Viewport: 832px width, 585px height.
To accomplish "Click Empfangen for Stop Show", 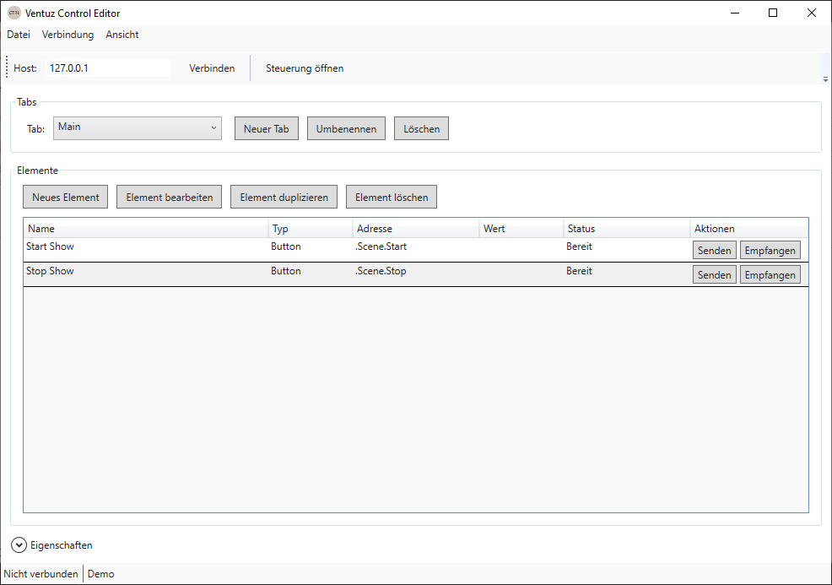I will (x=770, y=274).
